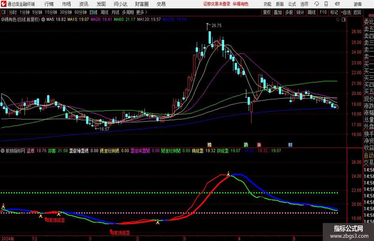
Task: Open the 发现 menu
Action: (x=101, y=4)
